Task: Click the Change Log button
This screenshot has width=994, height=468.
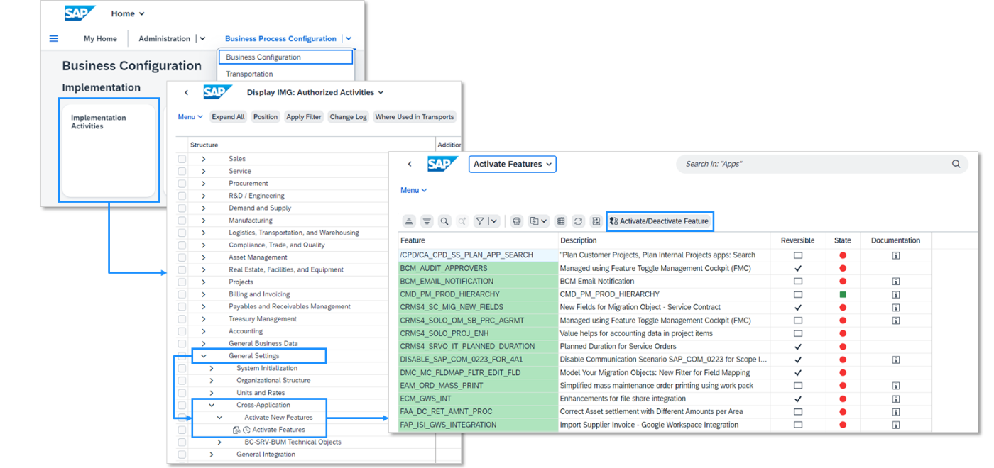Action: (x=349, y=117)
